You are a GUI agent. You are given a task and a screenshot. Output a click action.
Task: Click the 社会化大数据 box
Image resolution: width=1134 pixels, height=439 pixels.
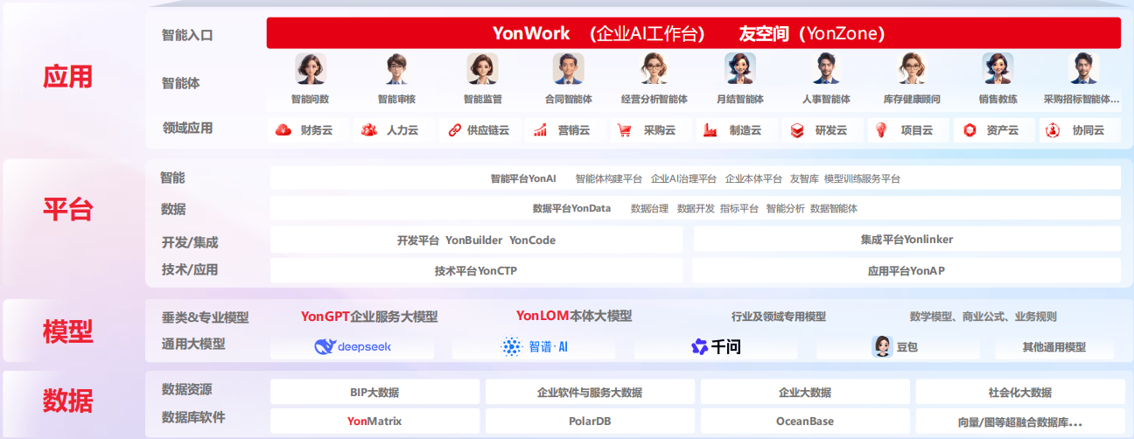(1020, 392)
